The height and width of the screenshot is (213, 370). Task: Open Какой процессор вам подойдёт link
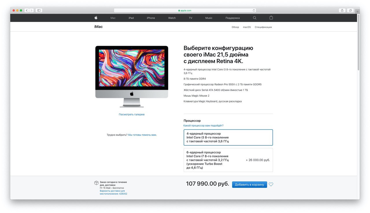click(x=203, y=126)
